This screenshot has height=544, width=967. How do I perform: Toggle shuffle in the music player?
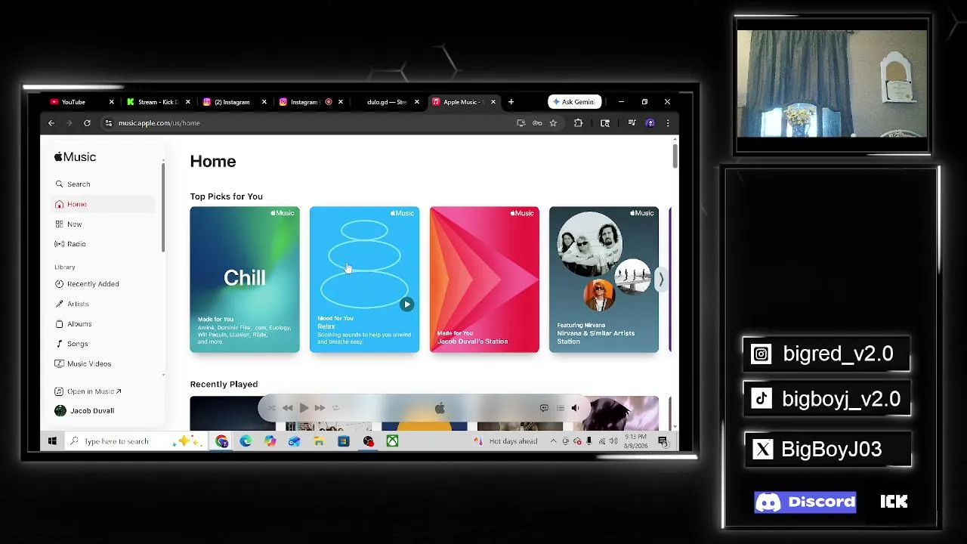coord(271,408)
